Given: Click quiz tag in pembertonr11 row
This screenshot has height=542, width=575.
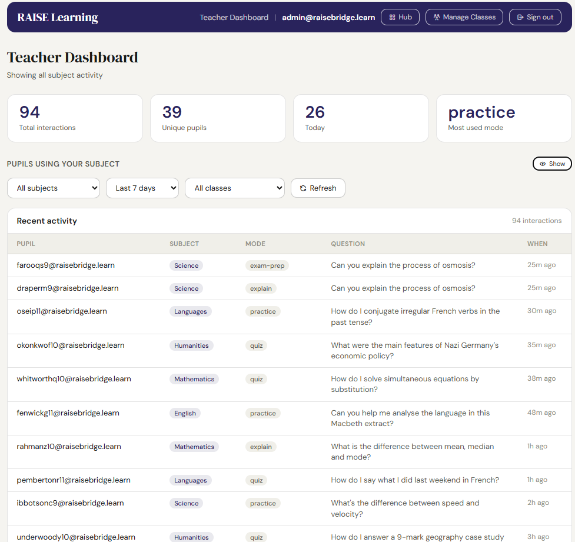Looking at the screenshot, I should point(257,480).
